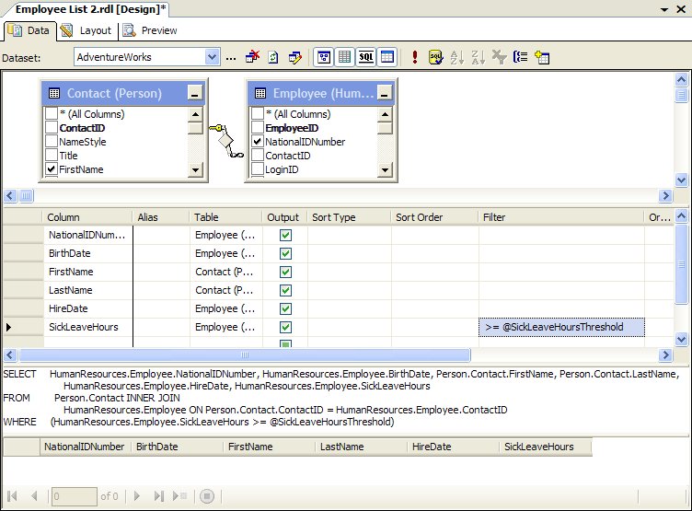Image resolution: width=692 pixels, height=511 pixels.
Task: Click the Verify SQL icon
Action: point(435,57)
